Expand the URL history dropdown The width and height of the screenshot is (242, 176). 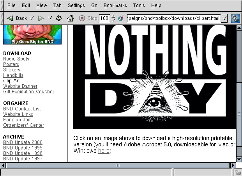tap(224, 18)
